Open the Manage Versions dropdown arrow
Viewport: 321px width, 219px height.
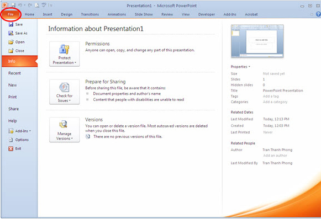72,138
